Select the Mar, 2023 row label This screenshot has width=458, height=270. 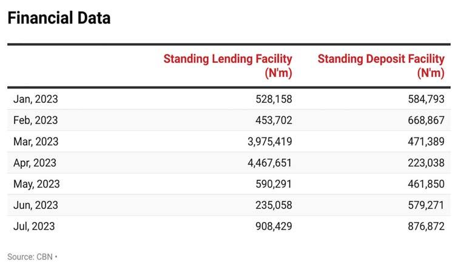click(36, 142)
